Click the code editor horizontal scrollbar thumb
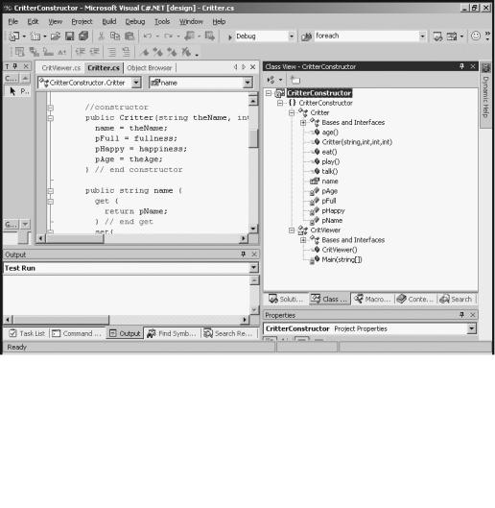The width and height of the screenshot is (495, 508). click(x=75, y=238)
